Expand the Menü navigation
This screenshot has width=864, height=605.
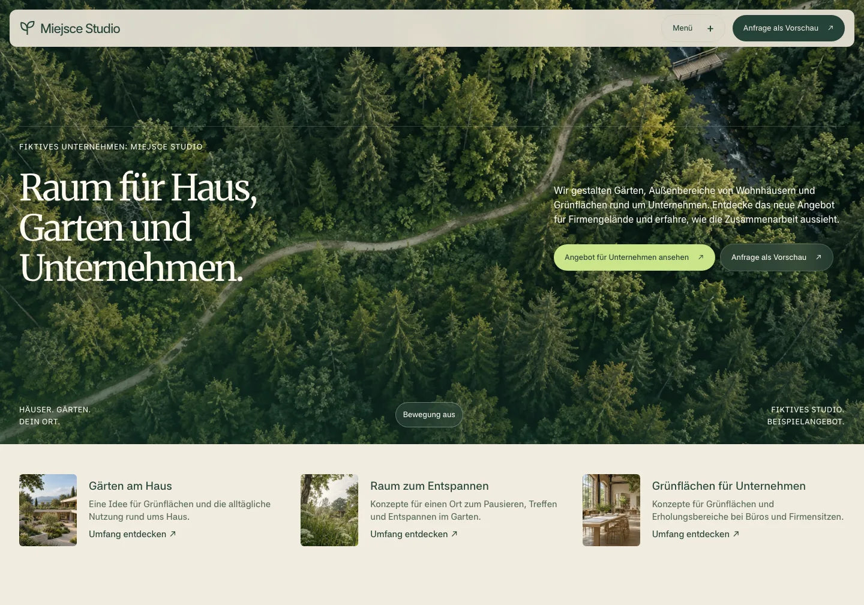click(x=693, y=28)
